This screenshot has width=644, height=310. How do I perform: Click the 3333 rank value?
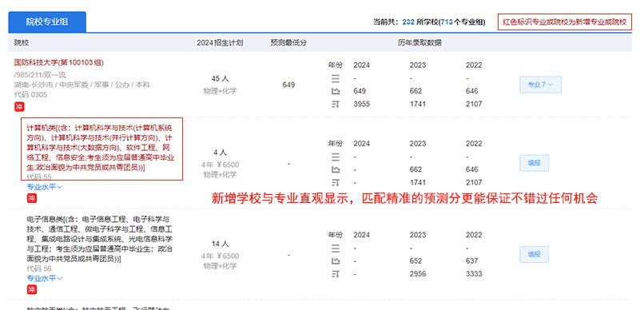474,274
